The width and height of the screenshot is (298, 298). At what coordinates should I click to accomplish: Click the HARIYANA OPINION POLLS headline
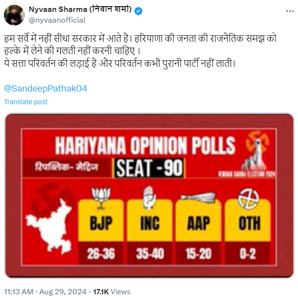(145, 145)
